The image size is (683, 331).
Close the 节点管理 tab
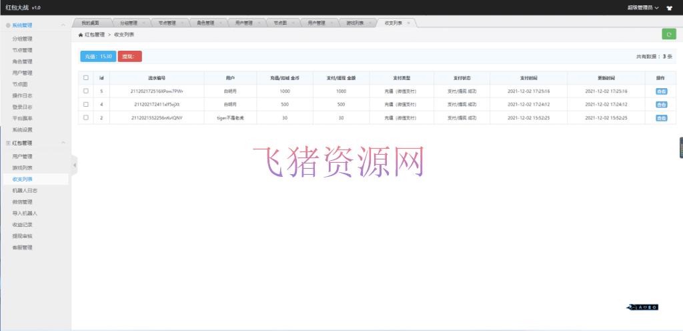(182, 23)
